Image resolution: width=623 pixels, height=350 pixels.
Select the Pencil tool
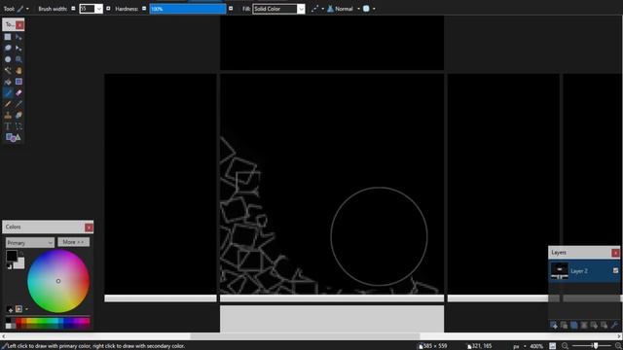8,104
